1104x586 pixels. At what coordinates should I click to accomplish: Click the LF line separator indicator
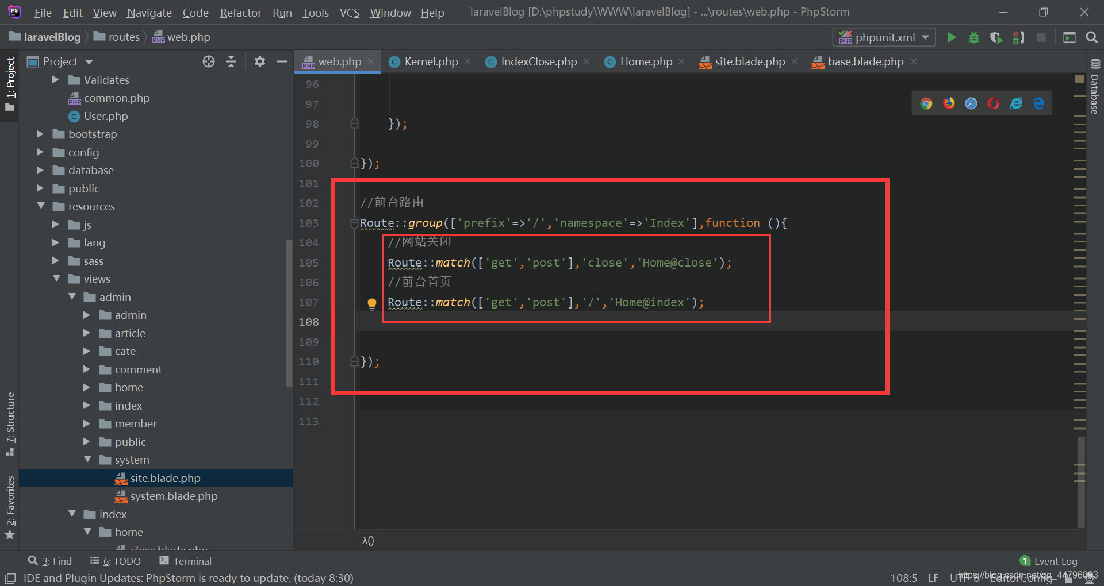click(933, 578)
